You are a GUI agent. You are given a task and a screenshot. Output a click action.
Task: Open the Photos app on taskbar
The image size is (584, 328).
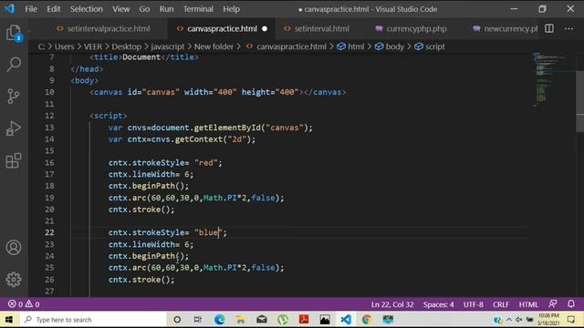[325, 320]
